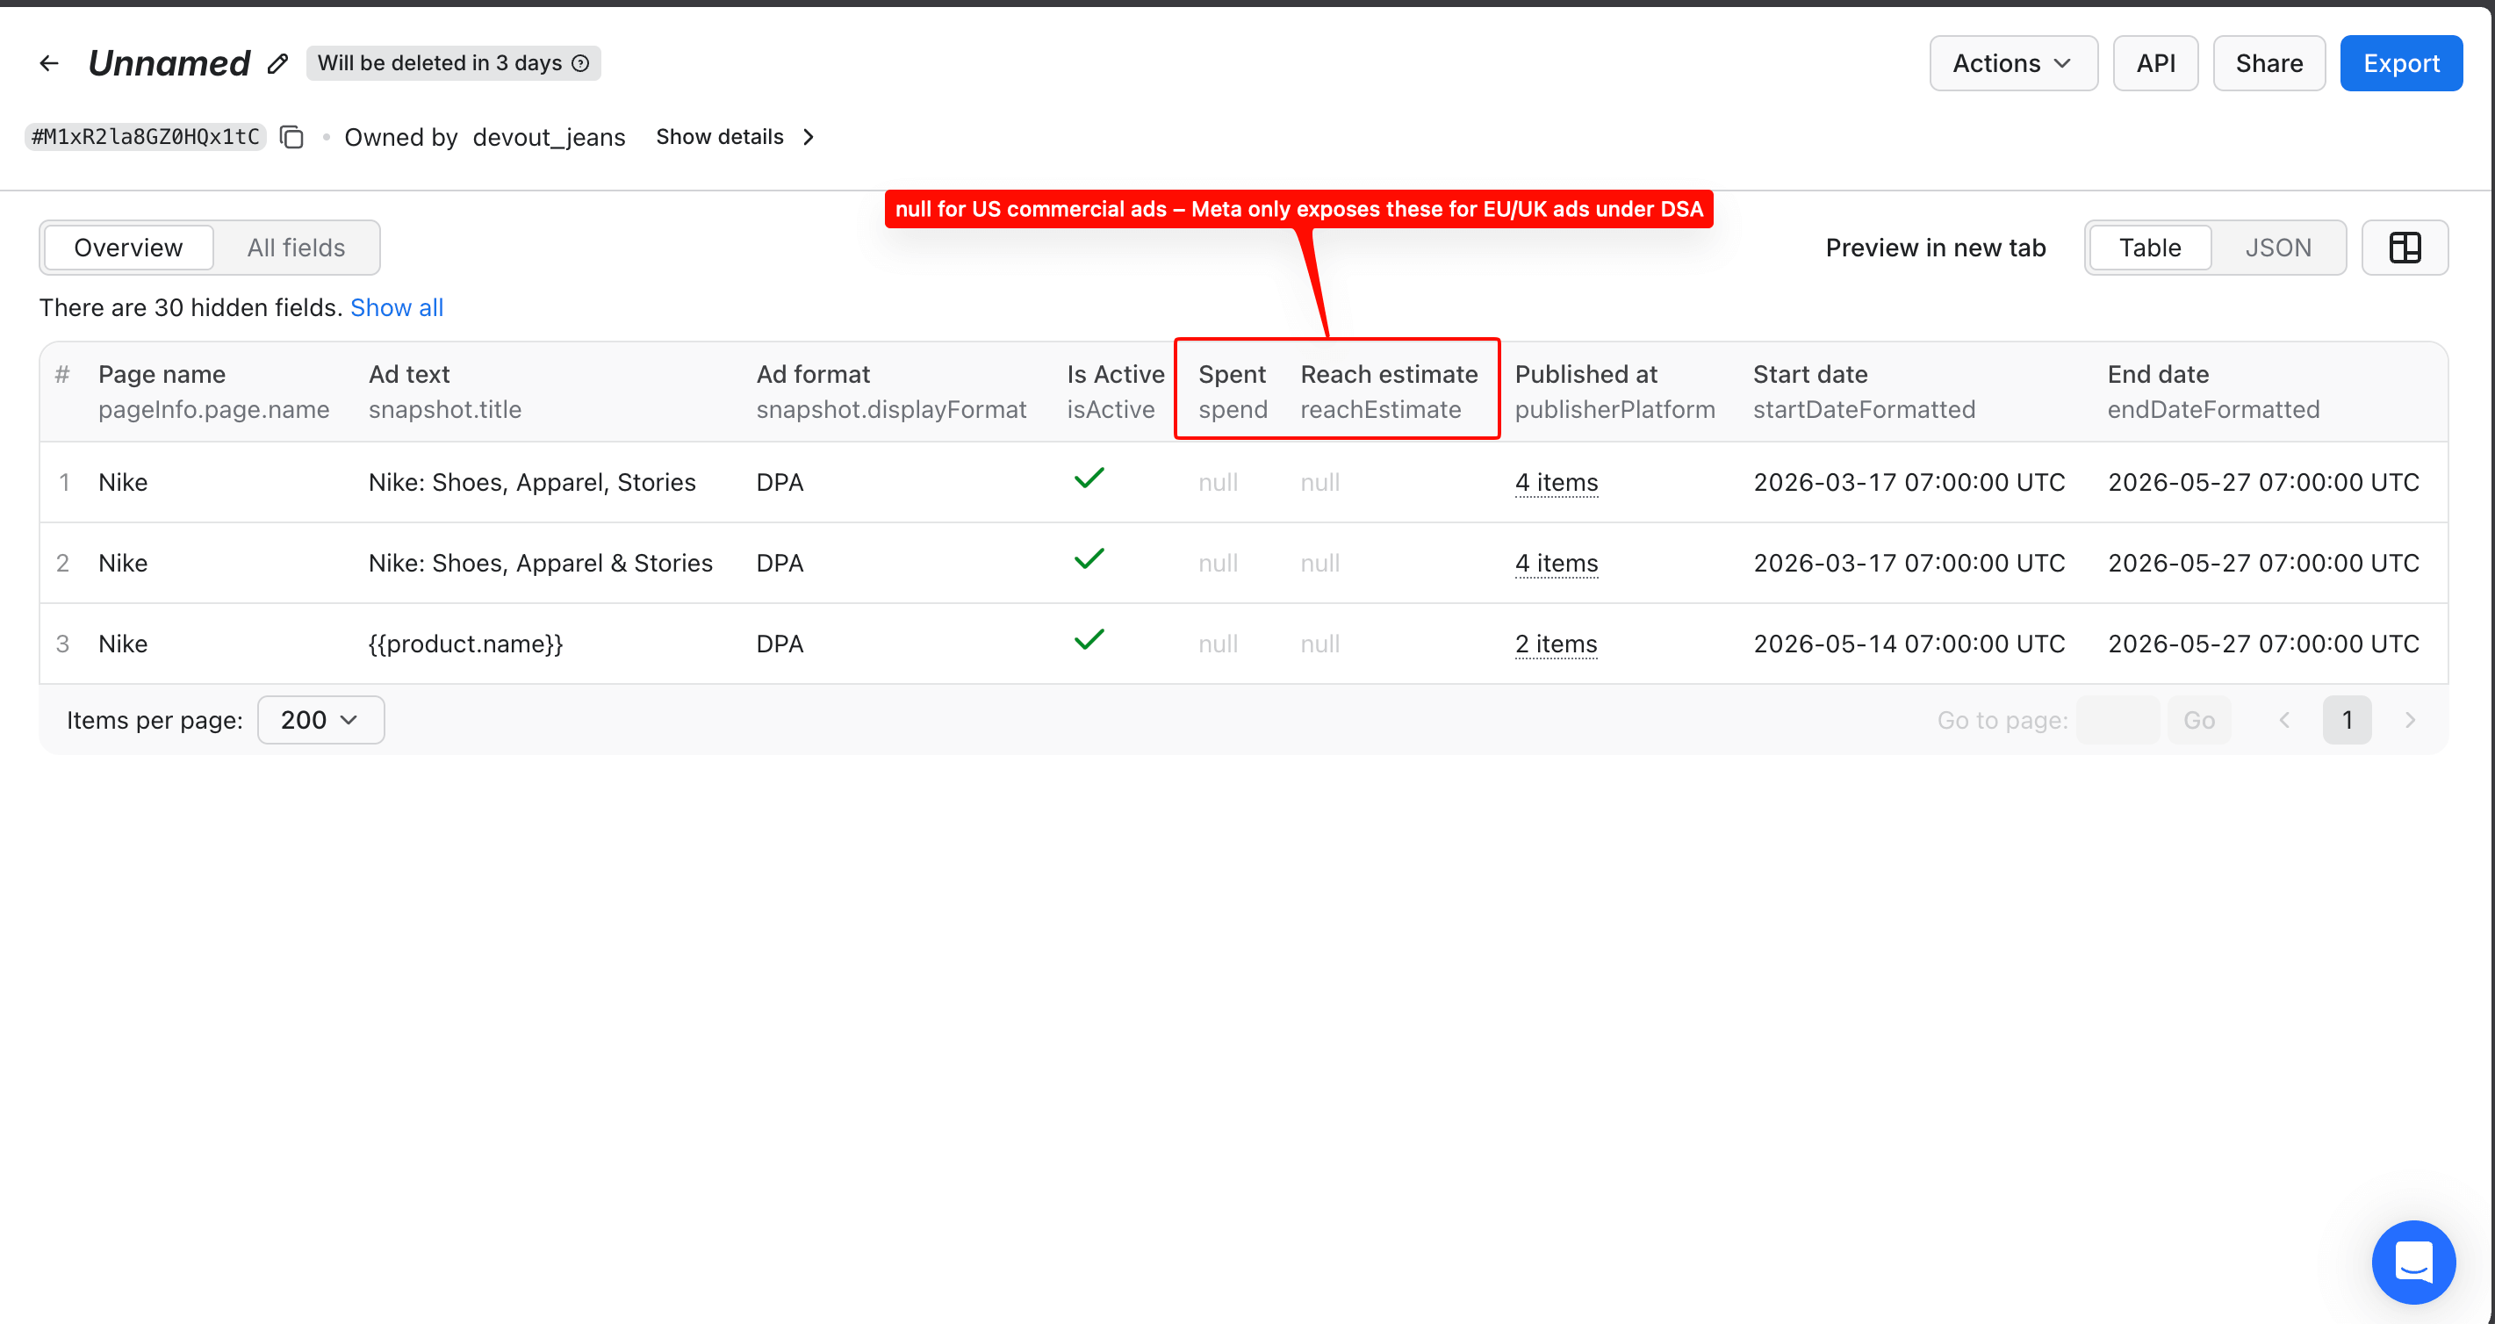2495x1324 pixels.
Task: Click the owner name devout_jeans
Action: (550, 138)
